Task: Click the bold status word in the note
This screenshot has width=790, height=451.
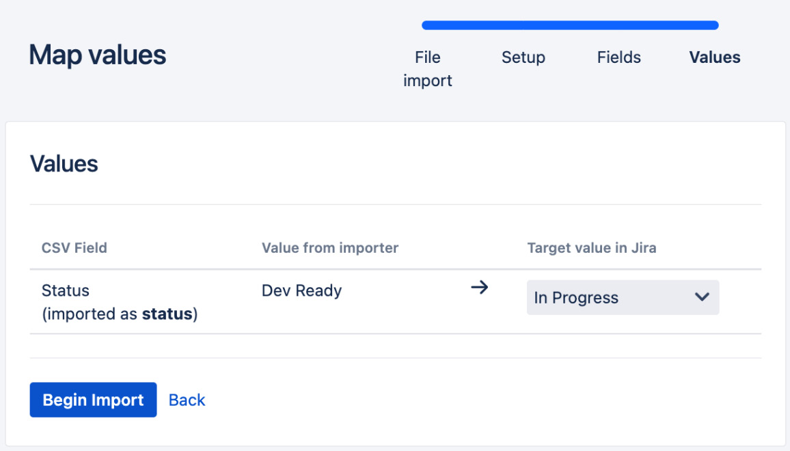Action: [167, 314]
